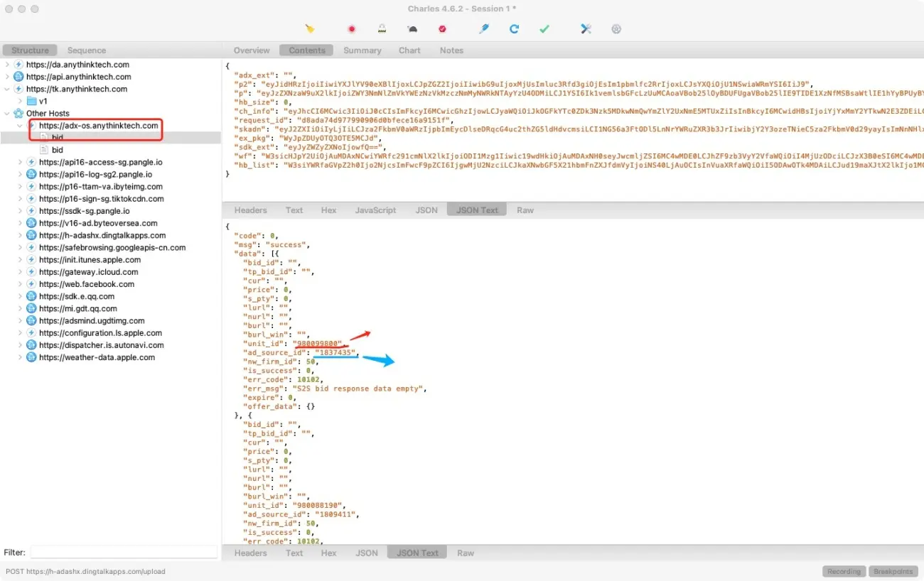The height and width of the screenshot is (581, 924).
Task: Validate the response with the green checkmark icon
Action: pos(543,28)
